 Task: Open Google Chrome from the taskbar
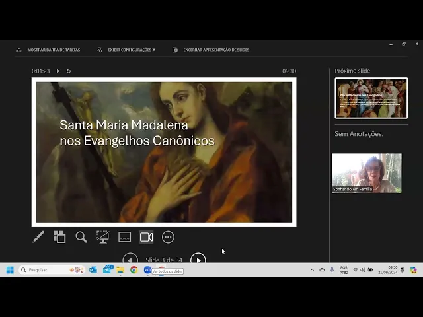pyautogui.click(x=134, y=270)
